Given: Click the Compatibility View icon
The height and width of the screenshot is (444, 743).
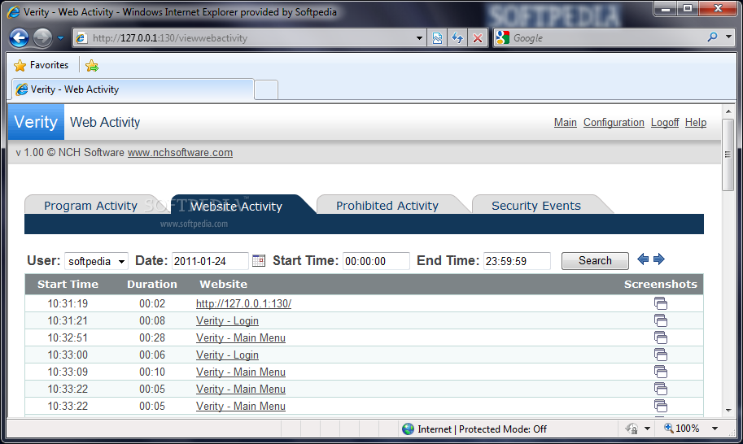Looking at the screenshot, I should (437, 38).
